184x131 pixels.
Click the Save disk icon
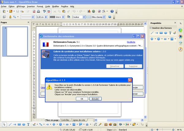click(x=17, y=11)
